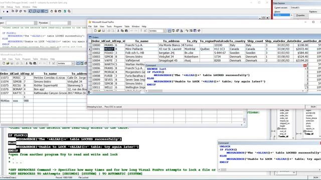Click Save disk icon in front FoxPro toolbar
This screenshot has width=321, height=180.
103,31
